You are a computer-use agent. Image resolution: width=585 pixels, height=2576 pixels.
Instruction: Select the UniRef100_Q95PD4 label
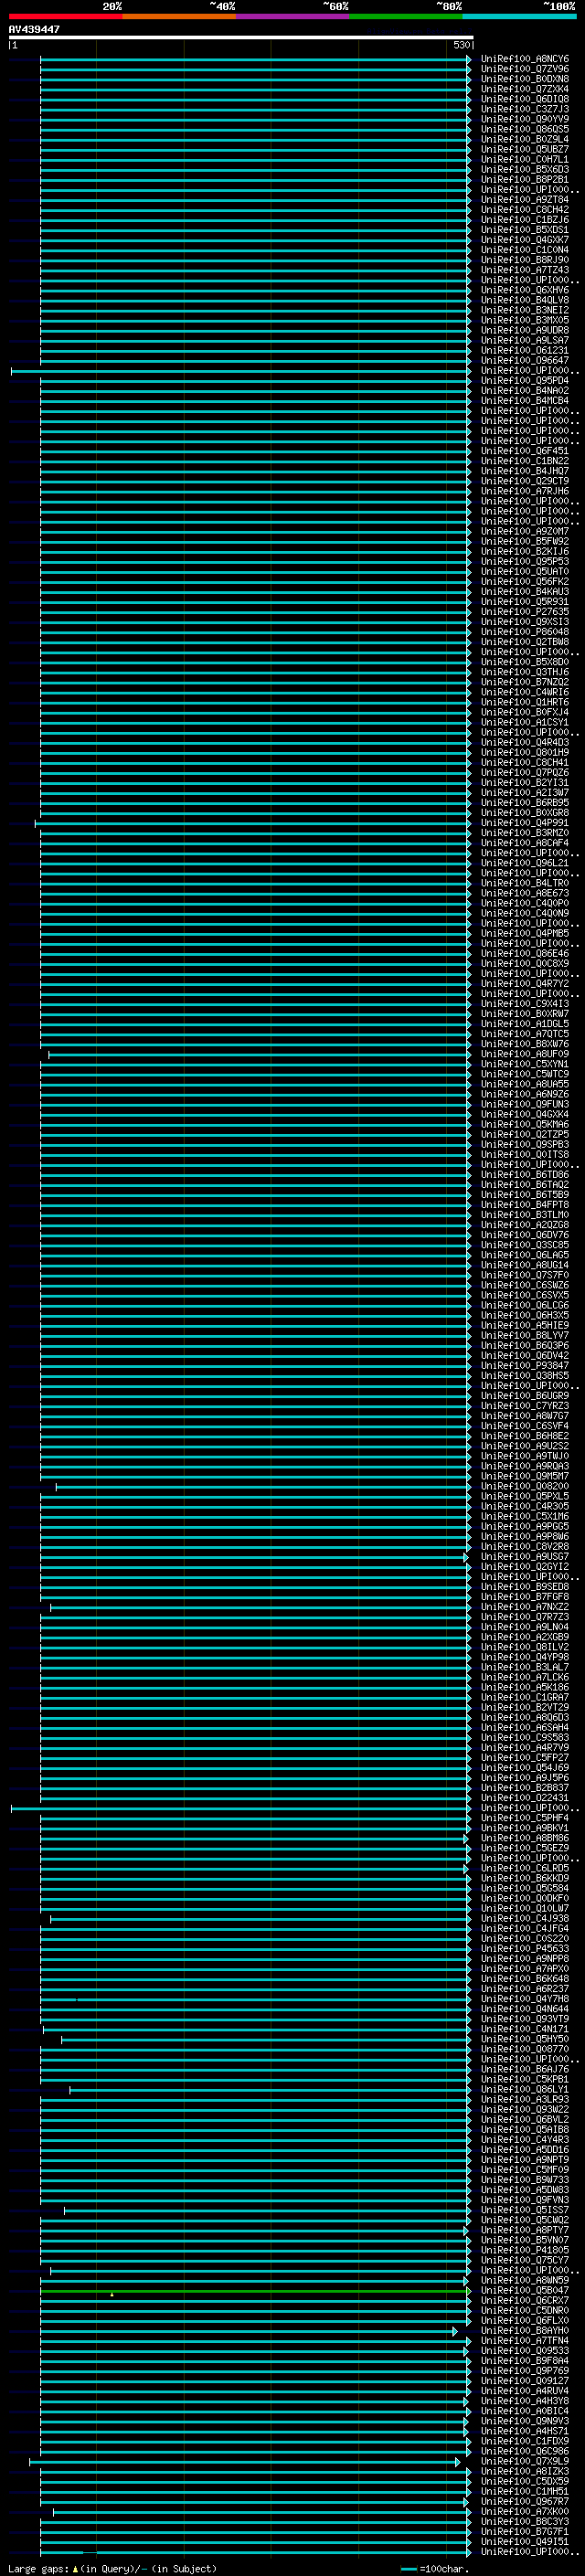tap(525, 381)
